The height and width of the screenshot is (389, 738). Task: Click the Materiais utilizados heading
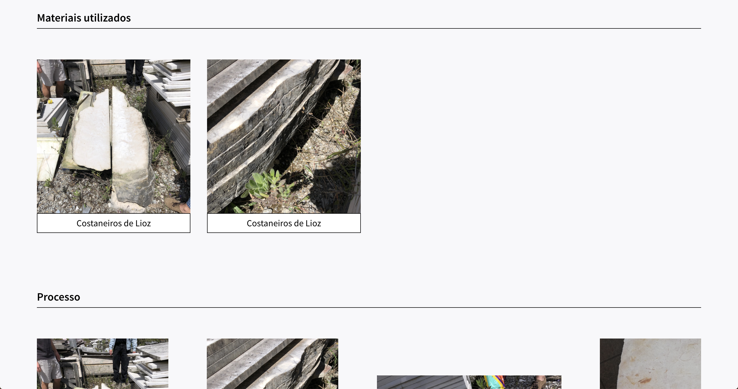click(84, 18)
